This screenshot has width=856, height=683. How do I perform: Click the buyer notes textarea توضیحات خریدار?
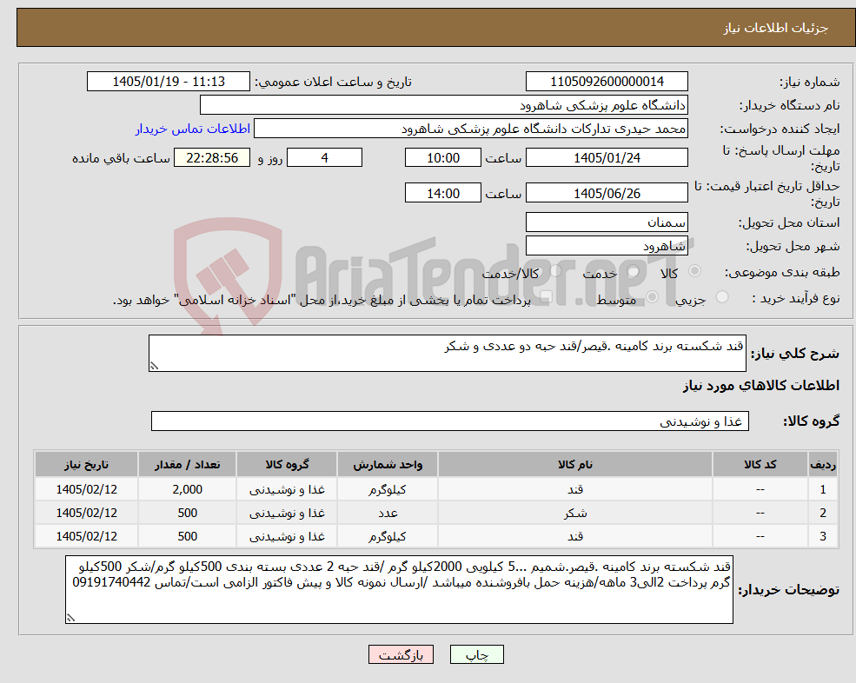coord(399,590)
